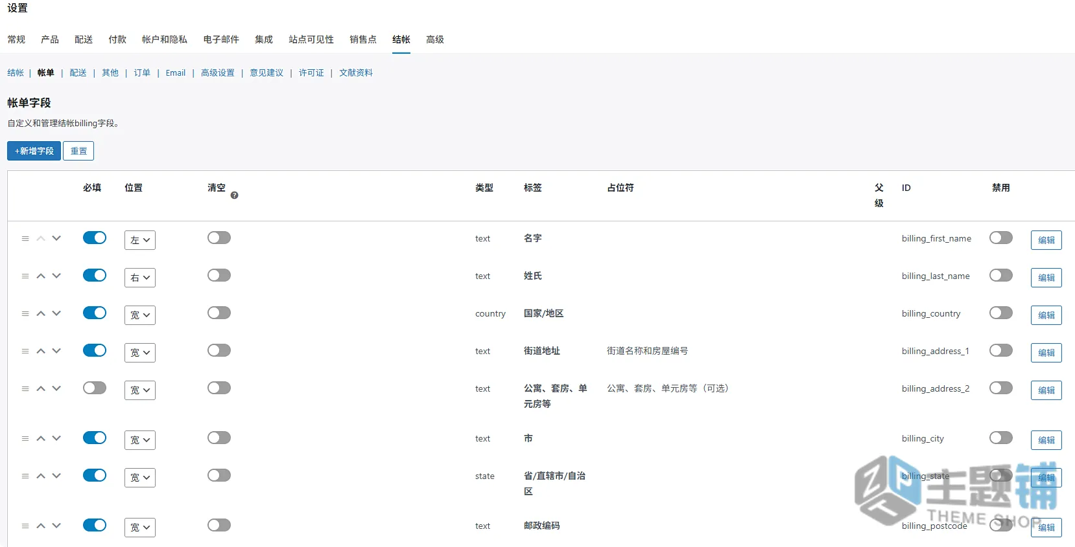Grab the drag handle for billing_postcode row

(25, 526)
